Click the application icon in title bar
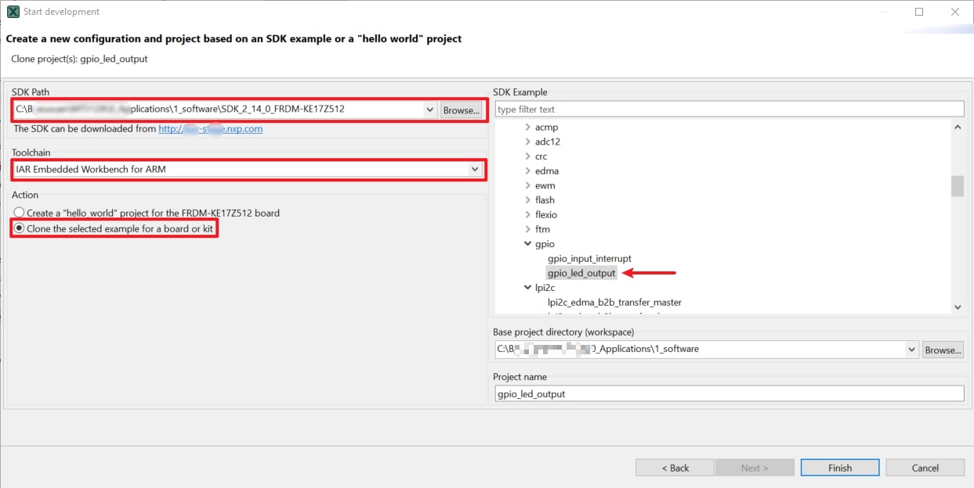 [13, 12]
